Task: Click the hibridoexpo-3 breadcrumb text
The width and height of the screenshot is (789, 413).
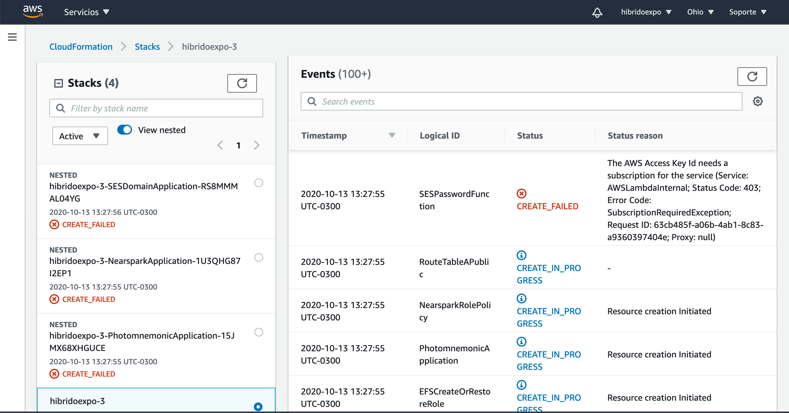Action: (209, 47)
